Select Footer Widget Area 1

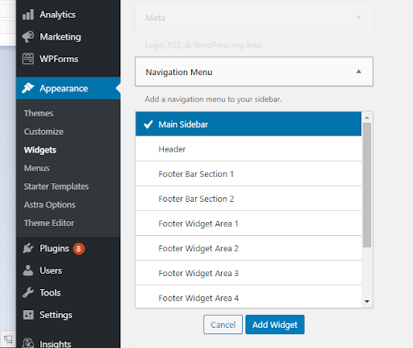click(248, 224)
